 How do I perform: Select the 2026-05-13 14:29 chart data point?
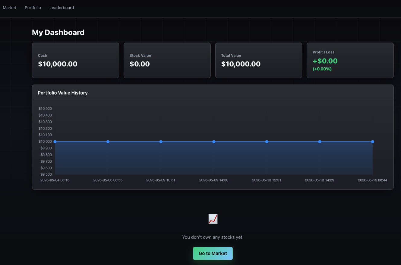(x=320, y=142)
